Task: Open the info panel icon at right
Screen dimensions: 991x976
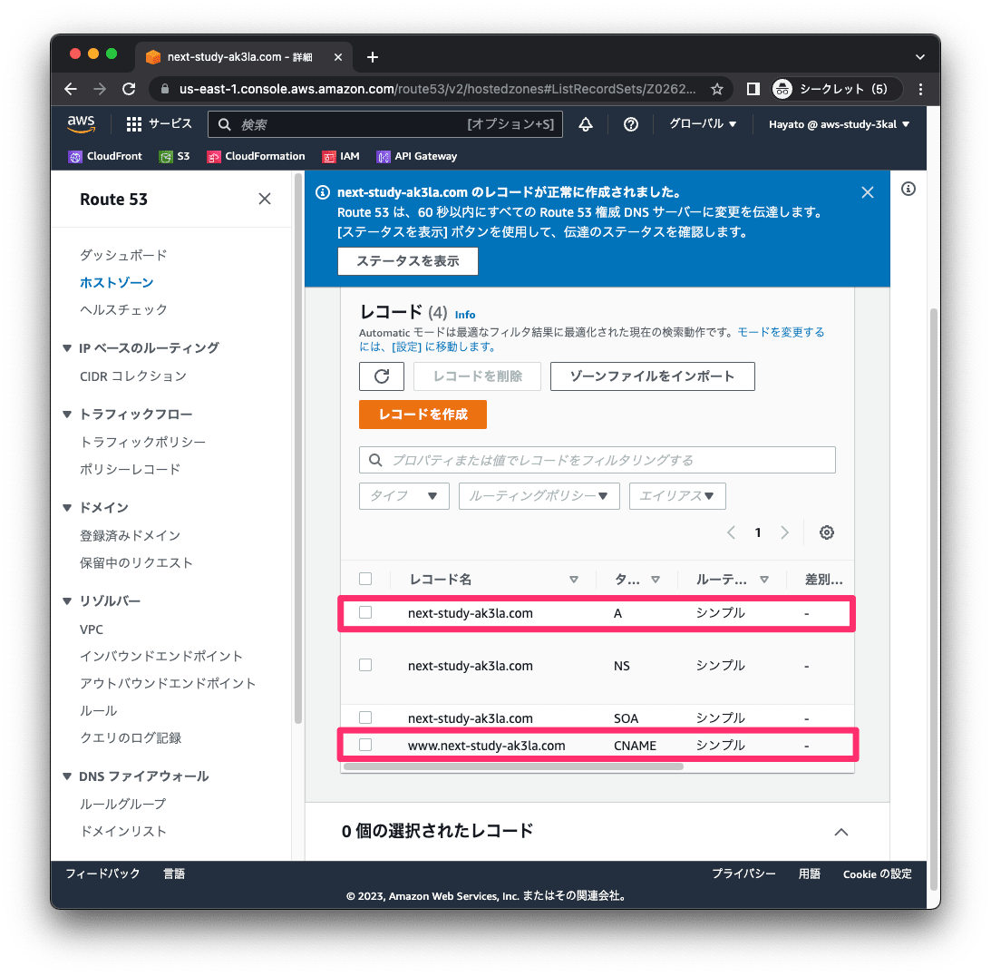Action: [x=908, y=189]
